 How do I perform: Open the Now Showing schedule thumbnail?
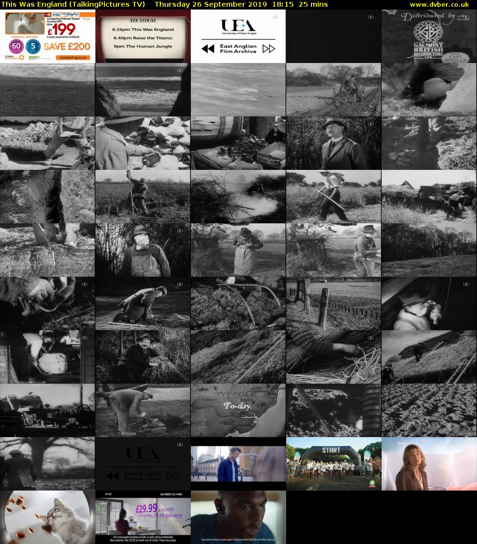point(143,37)
